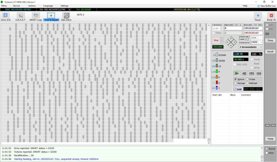Open the timeout ms dropdown
277x162 pixels.
pyautogui.click(x=261, y=42)
